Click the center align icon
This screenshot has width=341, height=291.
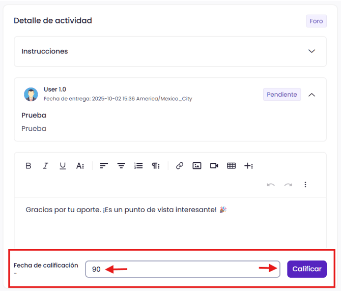pyautogui.click(x=121, y=166)
